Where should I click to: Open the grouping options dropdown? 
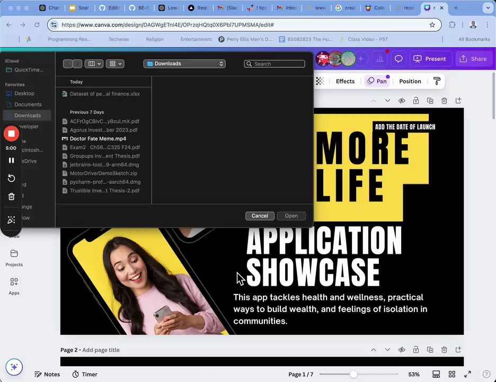115,64
